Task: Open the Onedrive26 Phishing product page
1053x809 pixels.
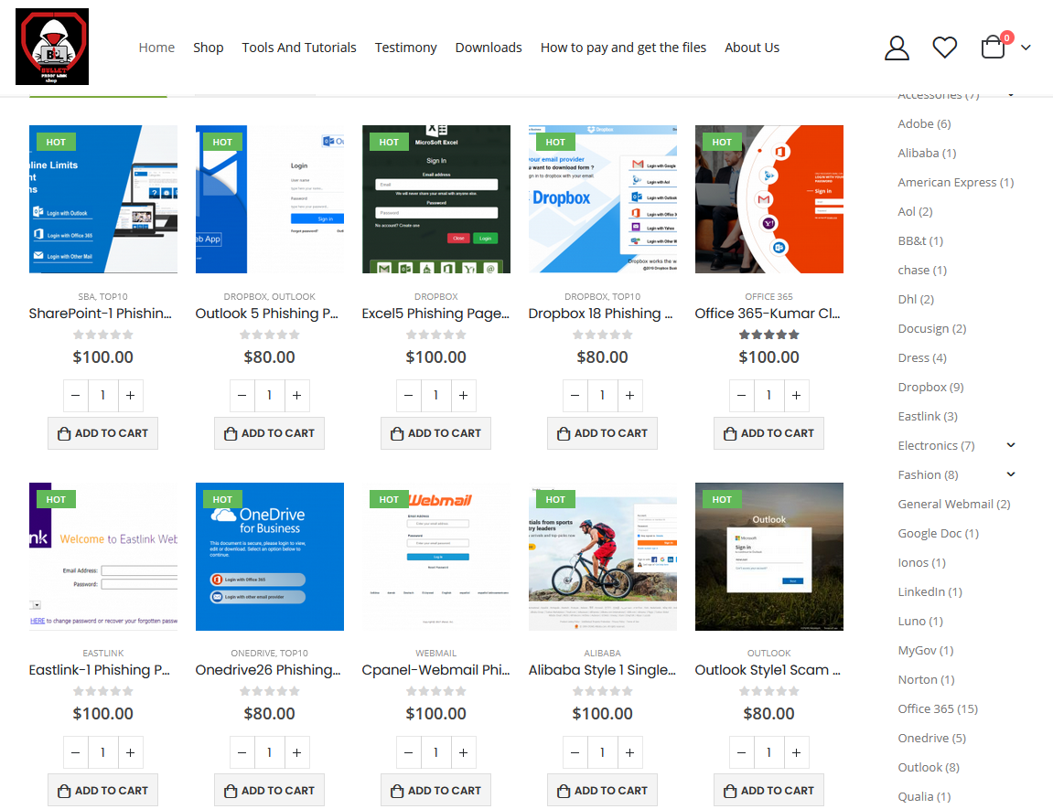Action: [269, 669]
